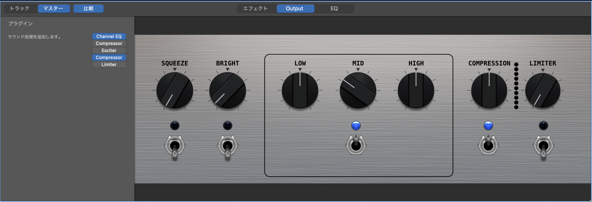The width and height of the screenshot is (592, 202).
Task: Click the BRIGHT knob
Action: point(228,90)
